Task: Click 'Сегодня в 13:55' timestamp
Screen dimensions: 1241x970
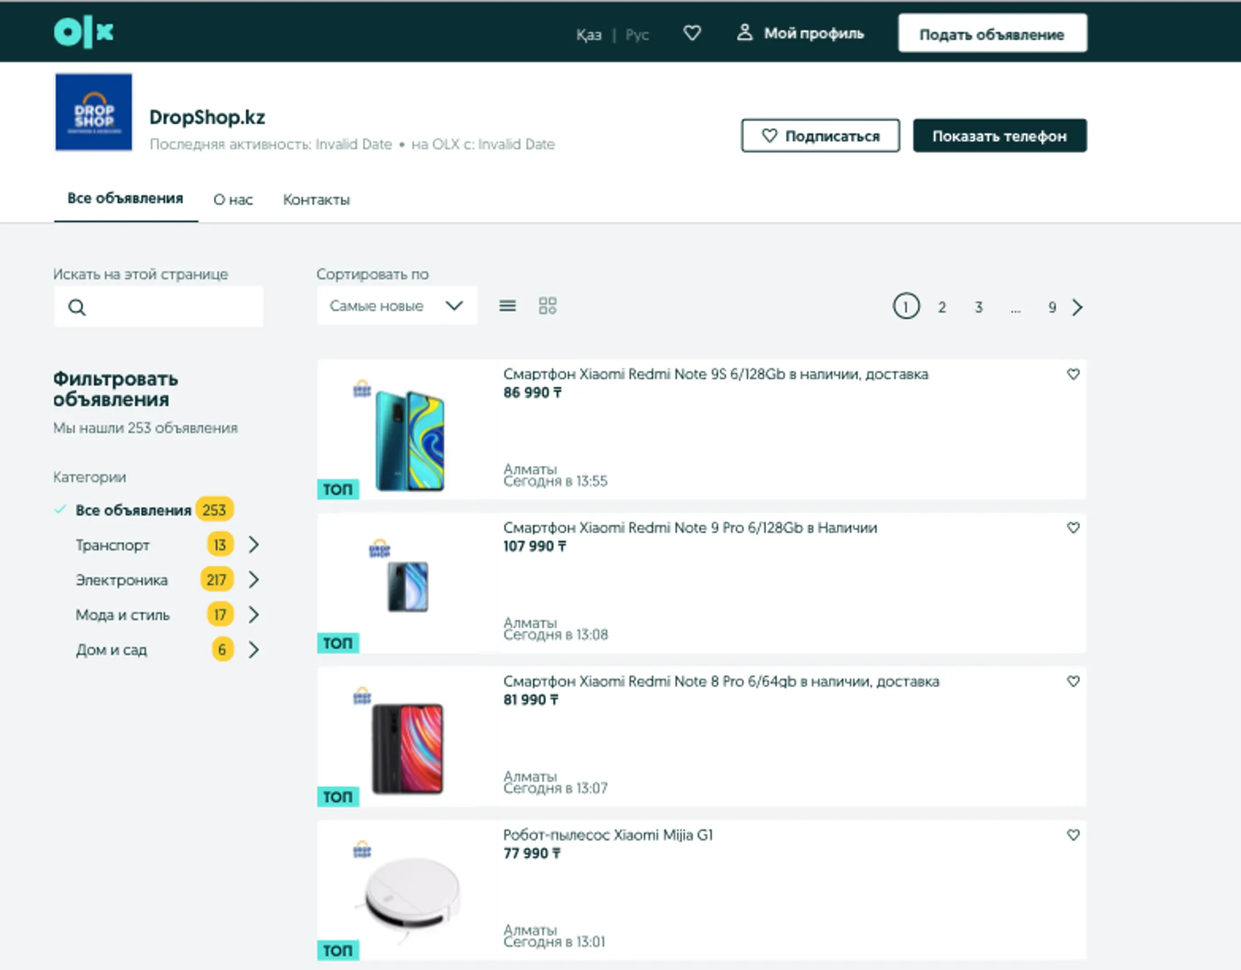Action: pos(556,481)
